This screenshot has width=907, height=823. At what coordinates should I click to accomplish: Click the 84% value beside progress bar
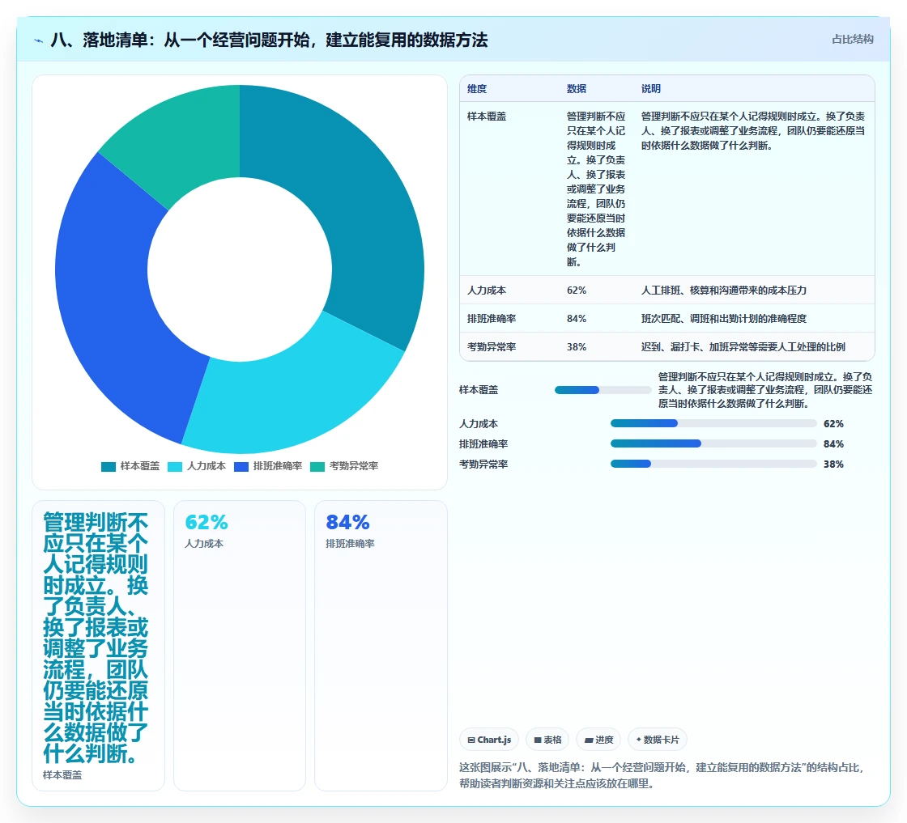coord(833,443)
